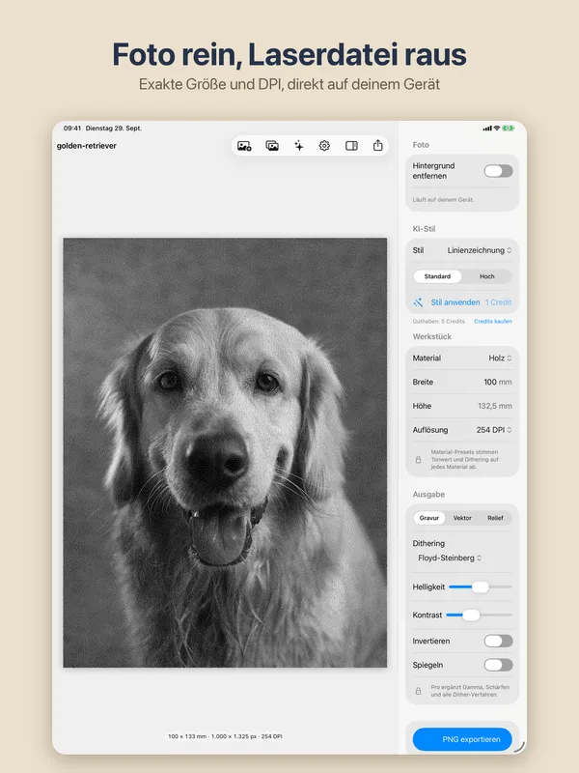Click Stil anwenden for 1 Credit
The width and height of the screenshot is (579, 773).
462,302
